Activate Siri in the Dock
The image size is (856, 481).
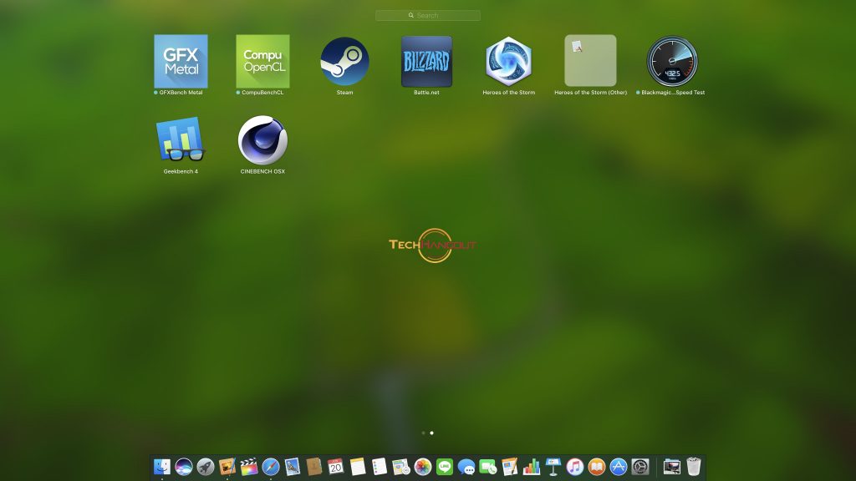pyautogui.click(x=184, y=467)
